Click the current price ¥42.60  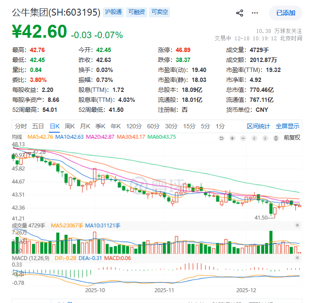(39, 31)
